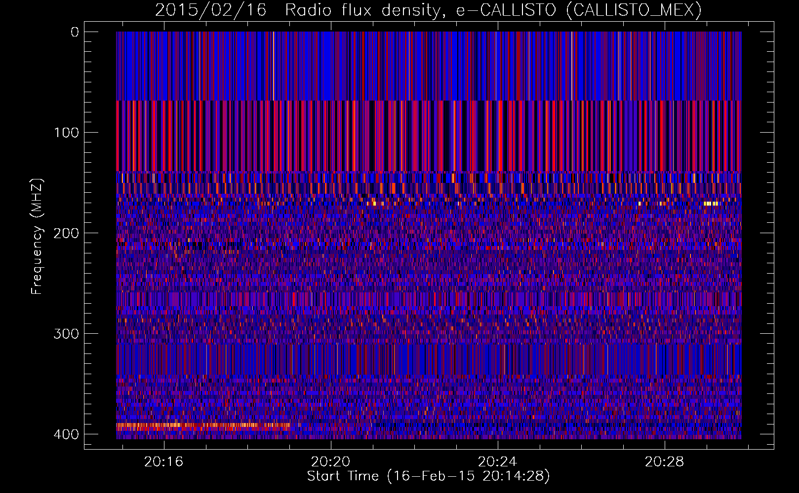Click the 20:24 time tick label
Screen dimensions: 799x493
click(498, 461)
